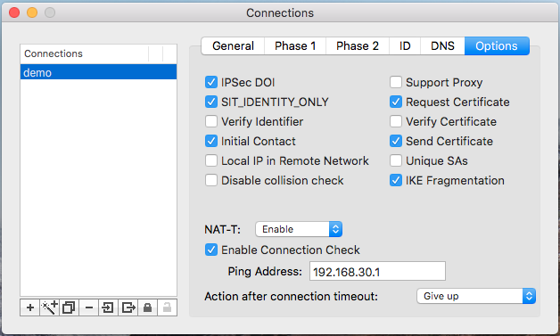
Task: Close the Connections window
Action: coord(14,12)
